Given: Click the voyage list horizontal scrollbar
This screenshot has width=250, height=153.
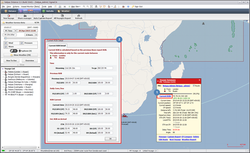Looking at the screenshot, I should (x=20, y=147).
